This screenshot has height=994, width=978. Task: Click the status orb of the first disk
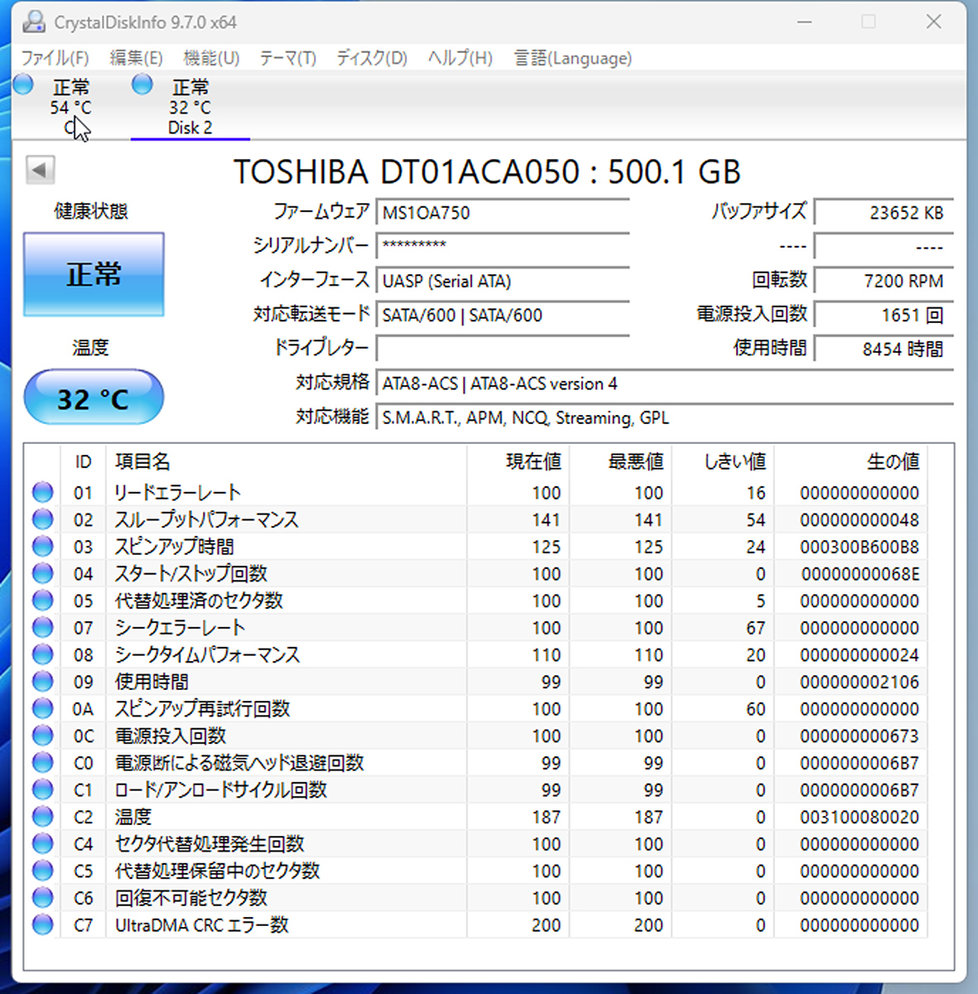[24, 84]
